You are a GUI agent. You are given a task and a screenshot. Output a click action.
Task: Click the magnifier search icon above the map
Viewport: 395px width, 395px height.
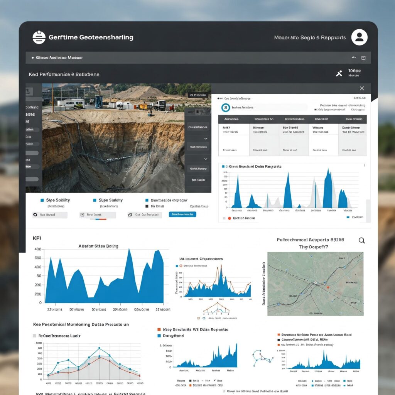point(362,240)
